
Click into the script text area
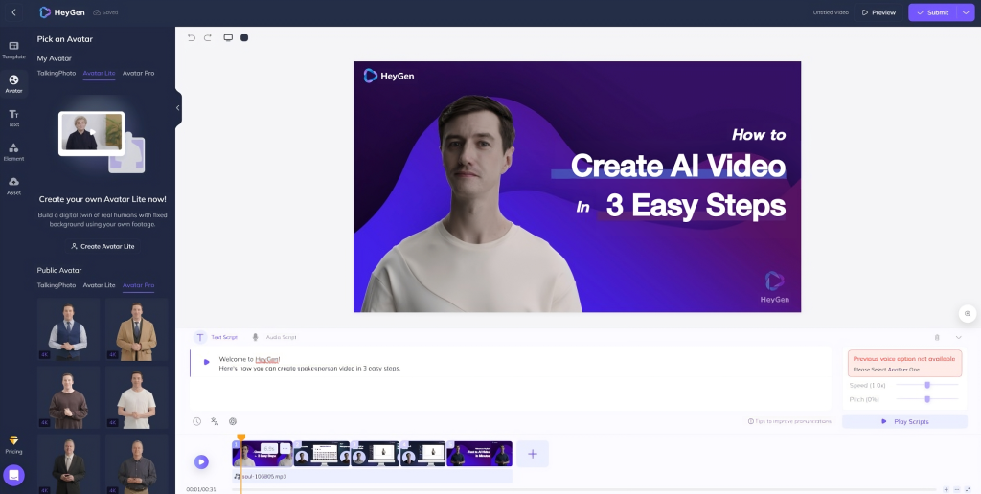pyautogui.click(x=511, y=378)
